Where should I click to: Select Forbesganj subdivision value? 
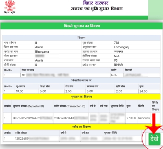(x=121, y=47)
